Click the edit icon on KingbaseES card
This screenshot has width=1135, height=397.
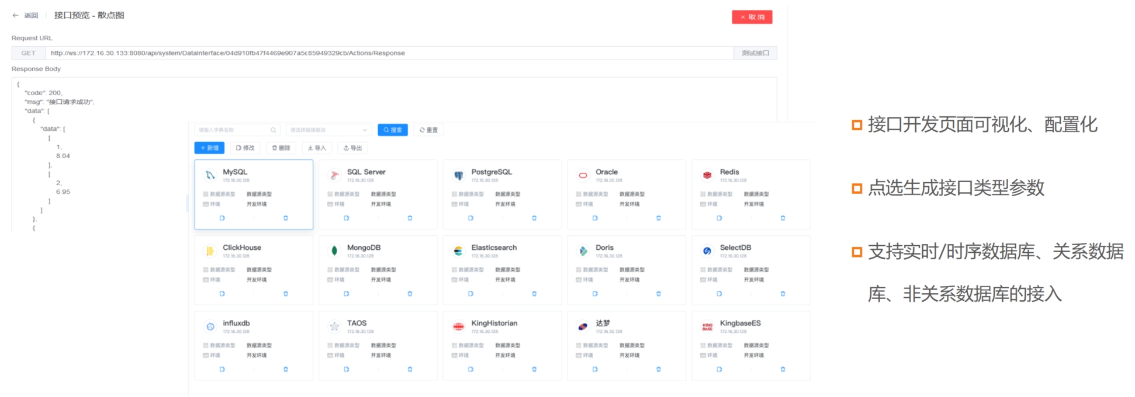tap(719, 370)
